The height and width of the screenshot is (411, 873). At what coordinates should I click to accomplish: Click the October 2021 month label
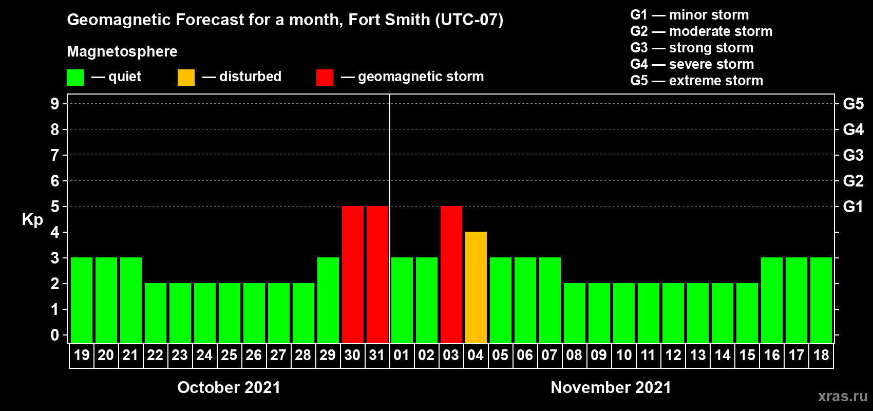tap(229, 387)
